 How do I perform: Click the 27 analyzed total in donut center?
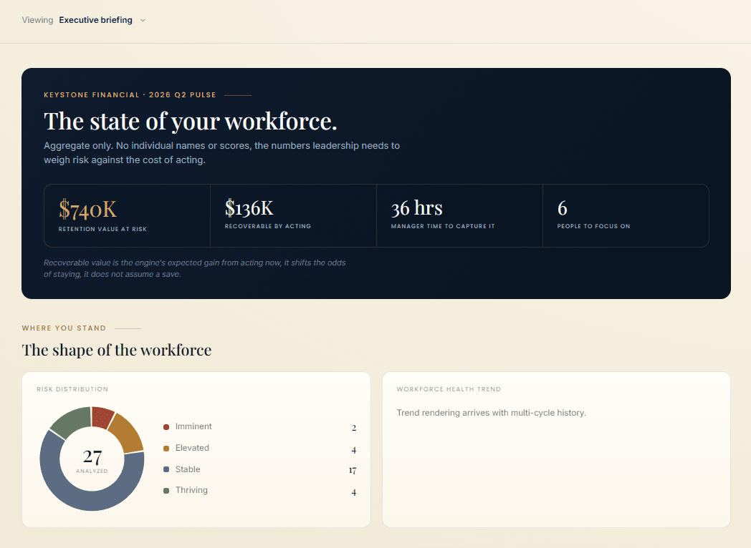[x=92, y=457]
